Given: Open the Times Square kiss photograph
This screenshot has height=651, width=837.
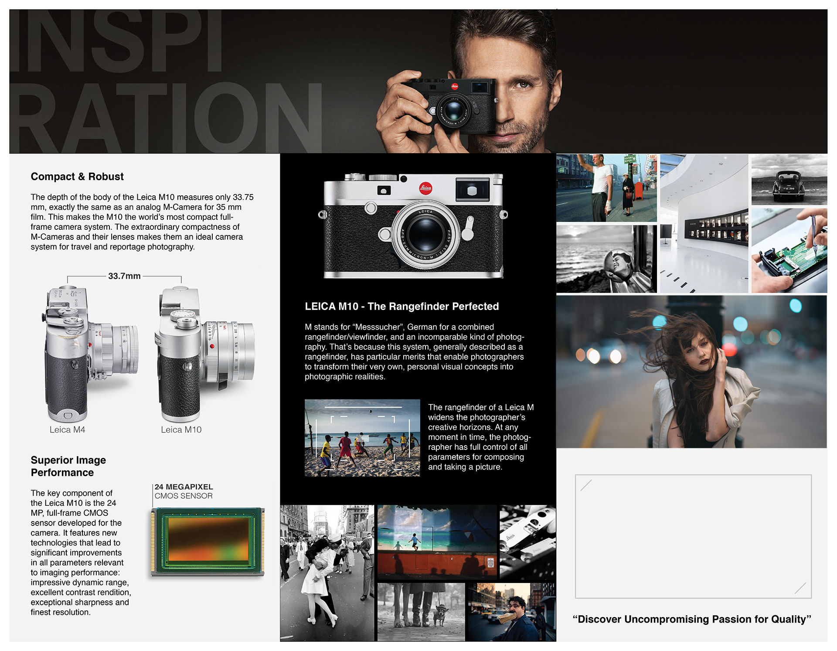Looking at the screenshot, I should click(327, 573).
